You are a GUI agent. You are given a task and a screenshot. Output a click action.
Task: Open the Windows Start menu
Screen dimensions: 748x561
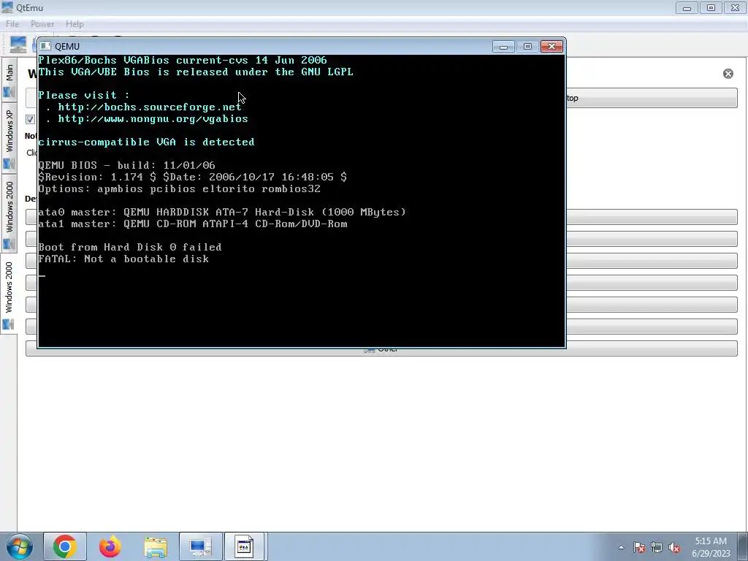pos(19,546)
